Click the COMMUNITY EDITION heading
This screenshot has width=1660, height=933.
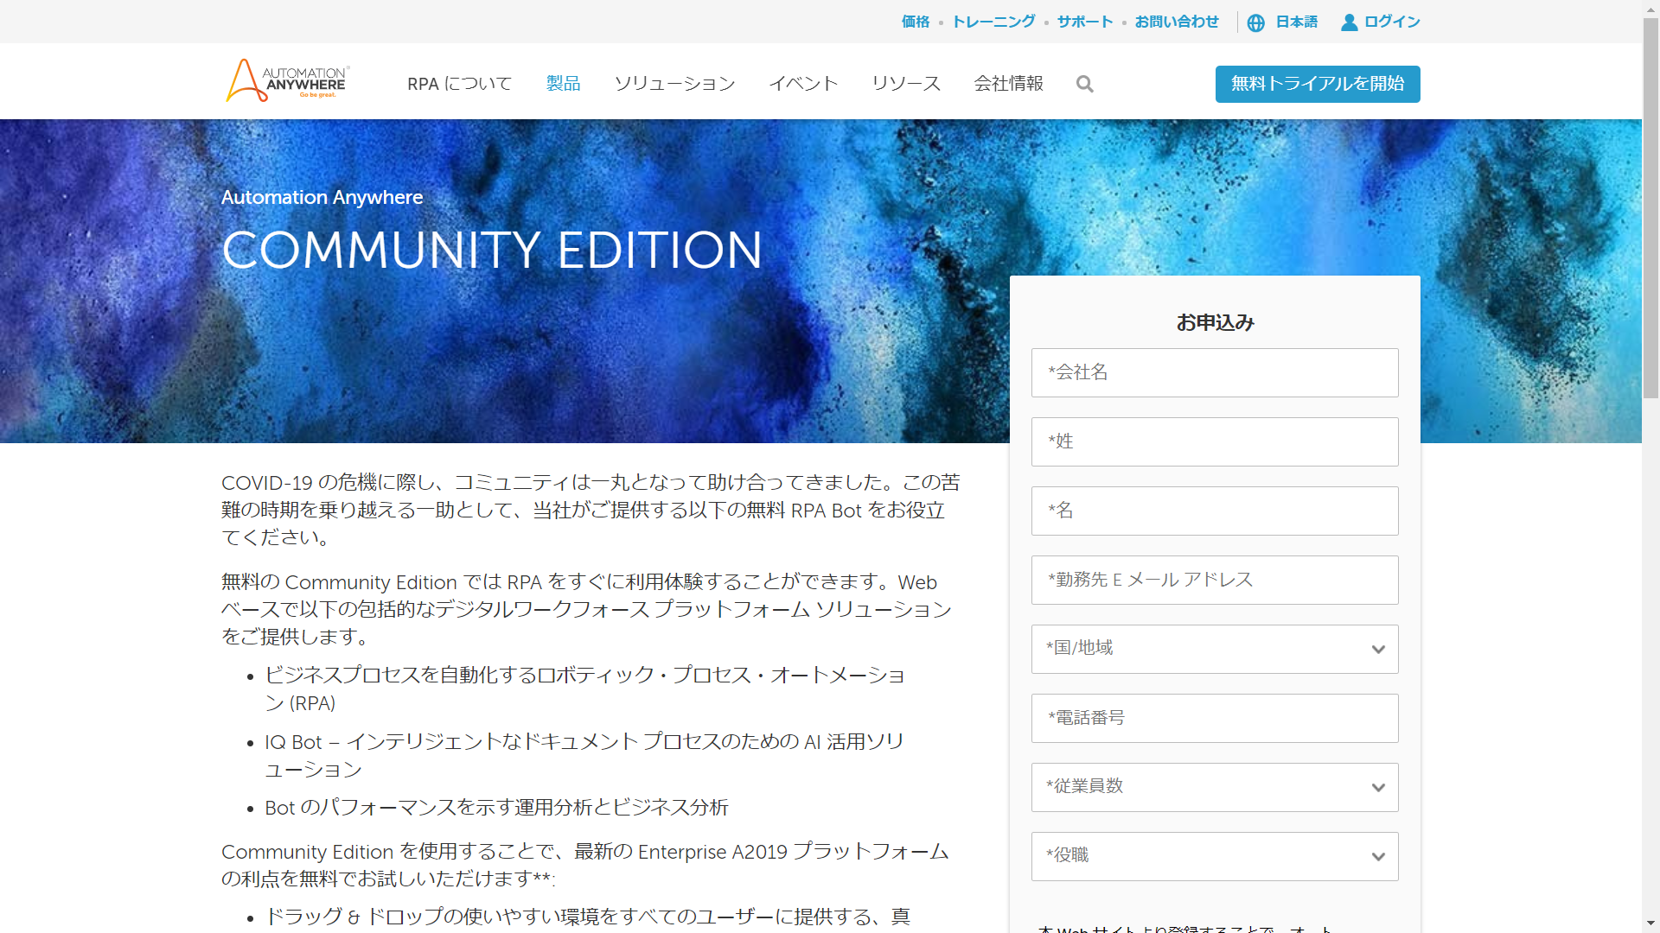[492, 251]
